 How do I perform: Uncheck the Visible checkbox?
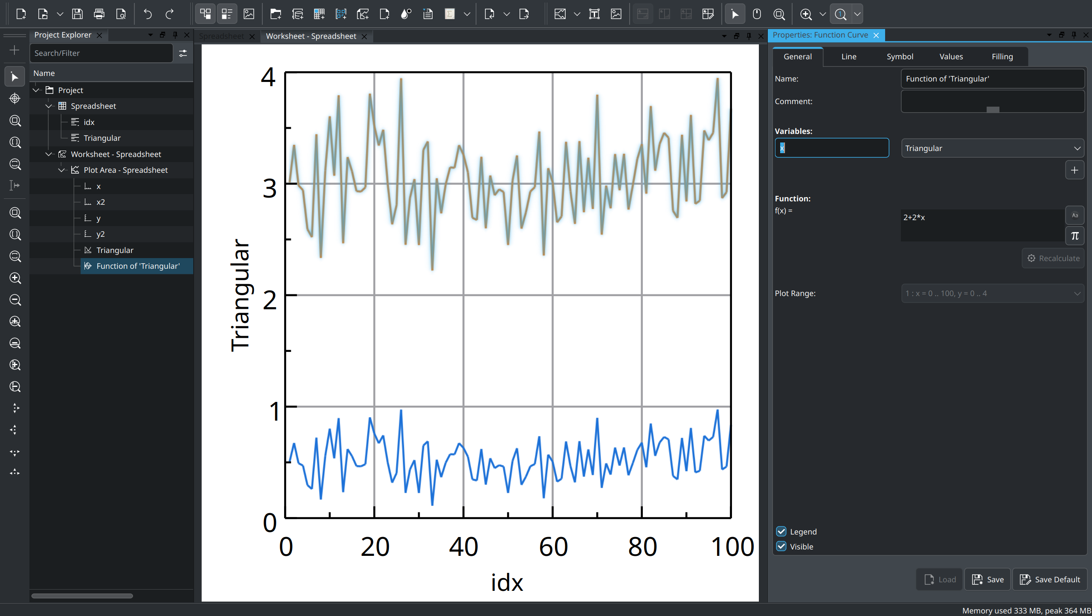pos(781,546)
